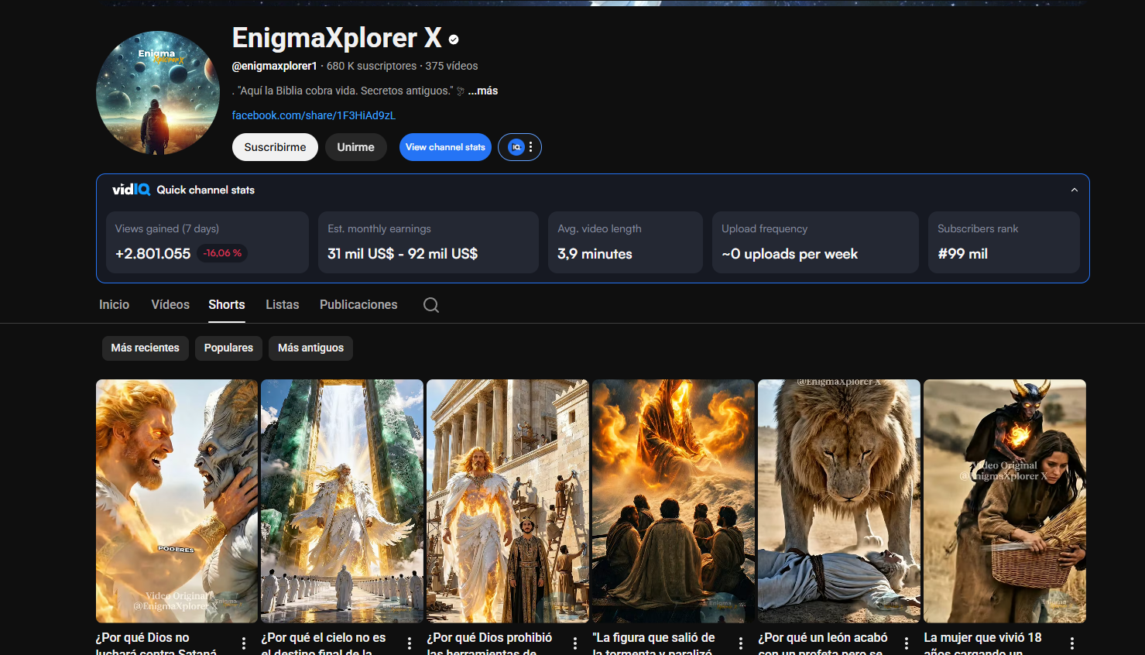Open the channel search icon
The height and width of the screenshot is (655, 1145).
[431, 305]
